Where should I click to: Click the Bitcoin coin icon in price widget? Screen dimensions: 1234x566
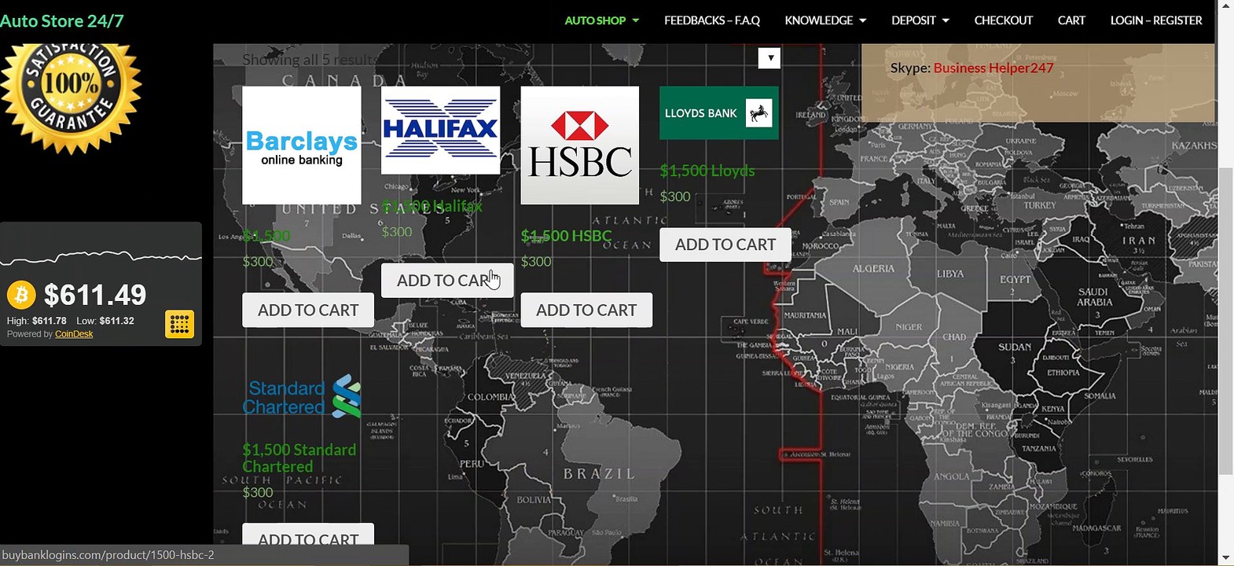(x=21, y=295)
